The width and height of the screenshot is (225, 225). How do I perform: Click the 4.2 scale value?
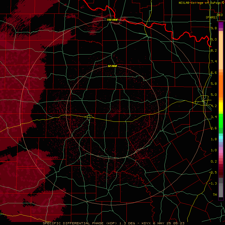tap(214, 106)
